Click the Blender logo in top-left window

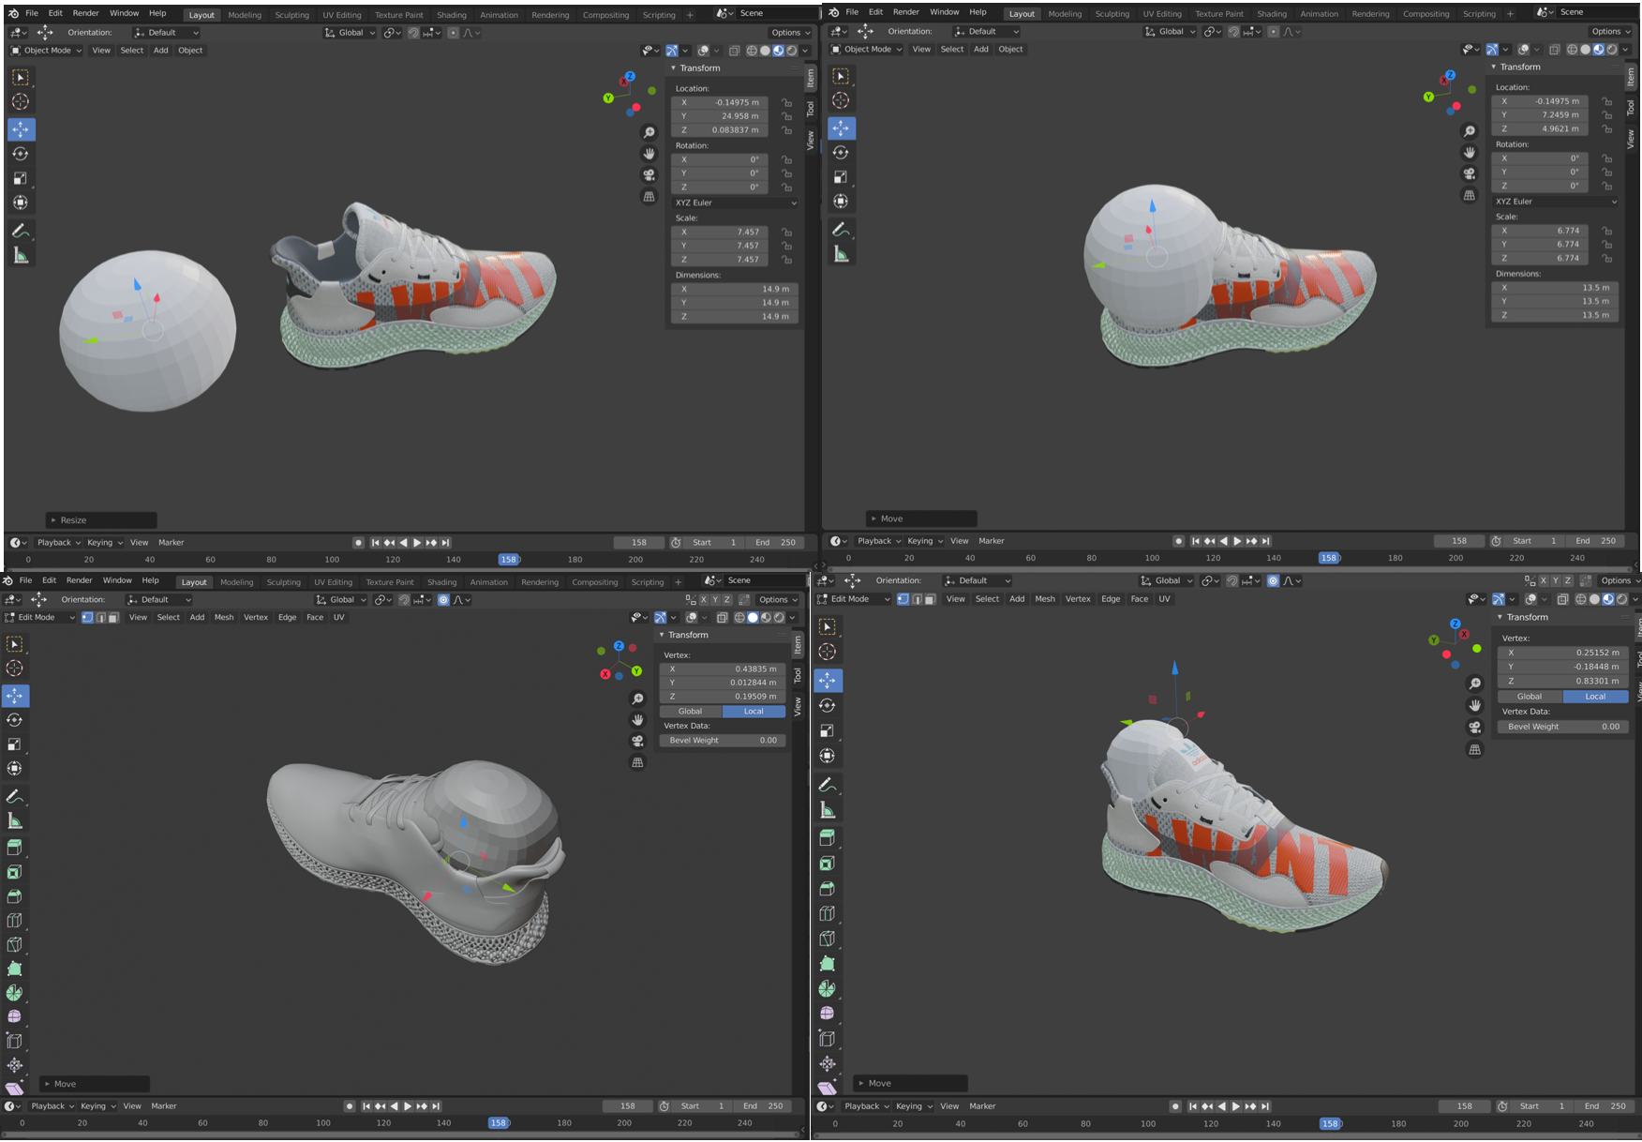(x=12, y=14)
